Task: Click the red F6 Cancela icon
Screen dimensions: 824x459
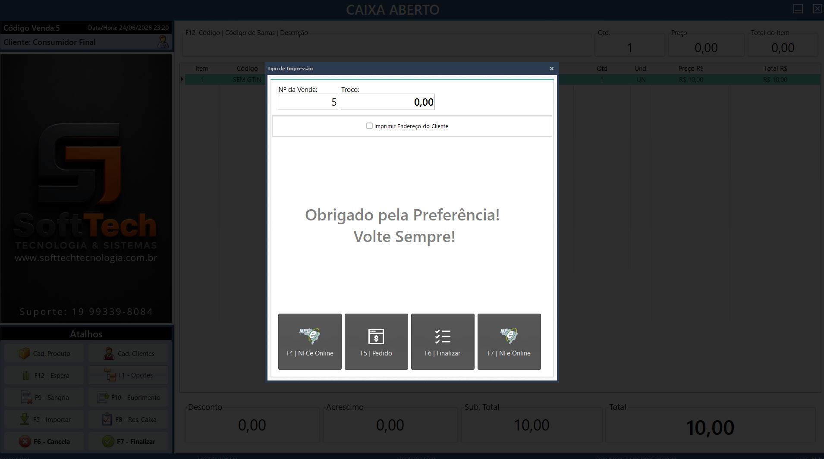Action: click(x=25, y=441)
